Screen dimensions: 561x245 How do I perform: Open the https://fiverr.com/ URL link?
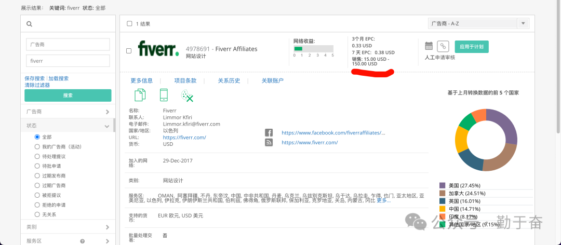[x=184, y=138]
